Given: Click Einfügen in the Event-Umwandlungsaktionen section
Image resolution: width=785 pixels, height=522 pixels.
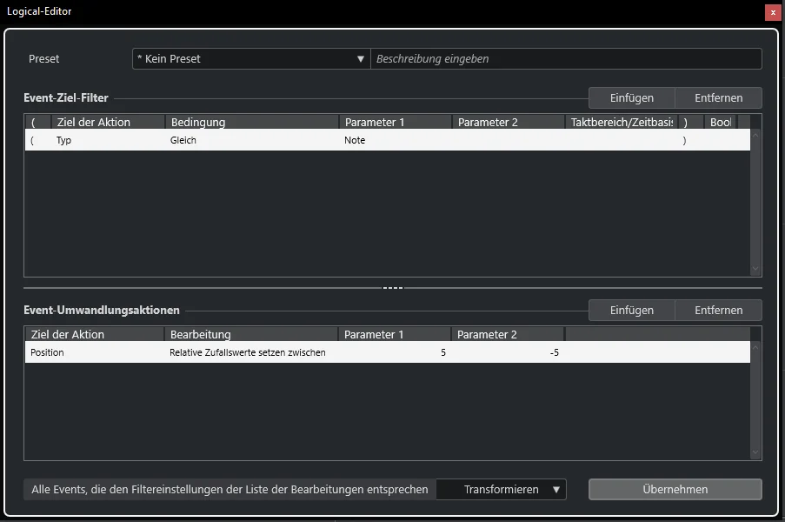Looking at the screenshot, I should coord(632,310).
